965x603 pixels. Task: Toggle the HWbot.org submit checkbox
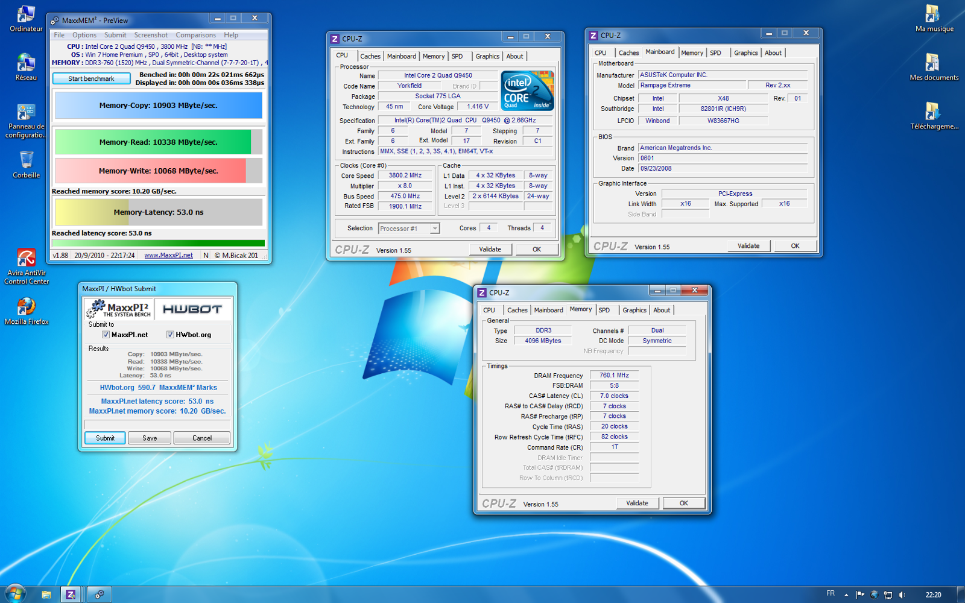(170, 335)
